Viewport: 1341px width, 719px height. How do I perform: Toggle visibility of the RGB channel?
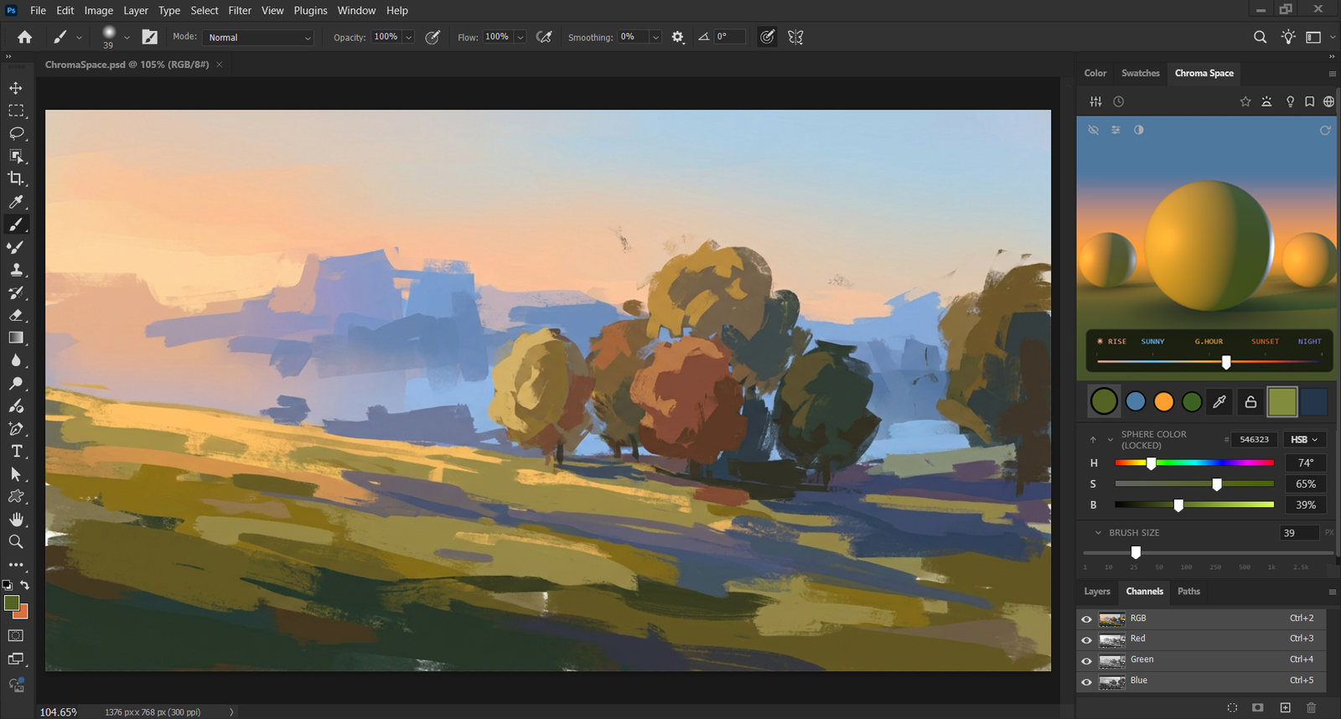coord(1086,618)
